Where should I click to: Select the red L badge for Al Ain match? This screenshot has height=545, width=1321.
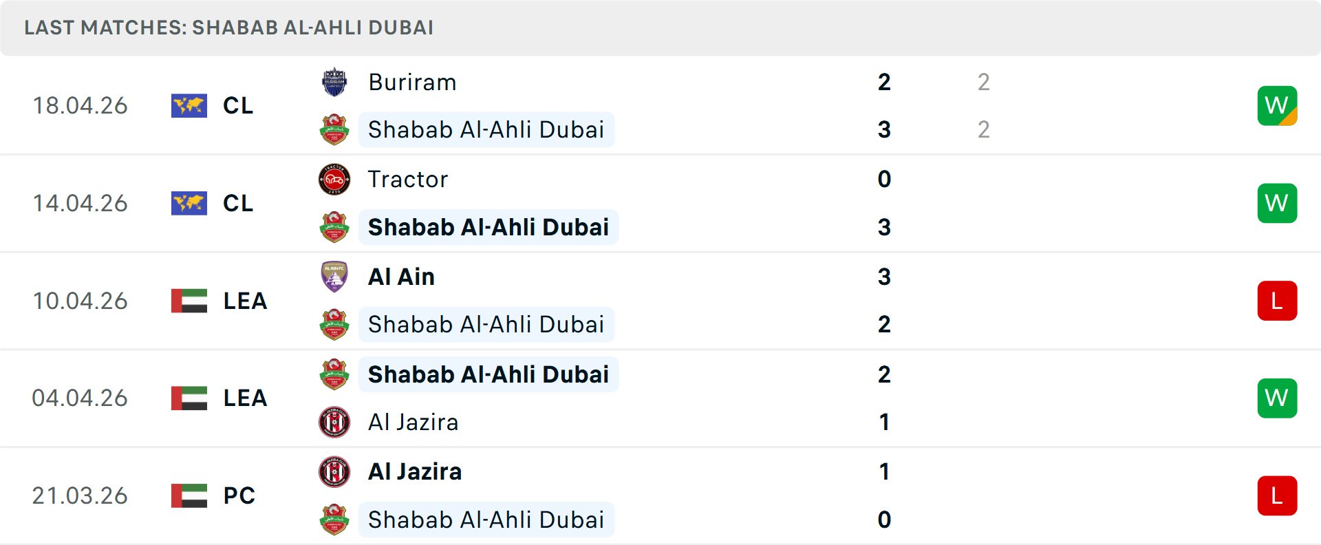click(x=1278, y=301)
